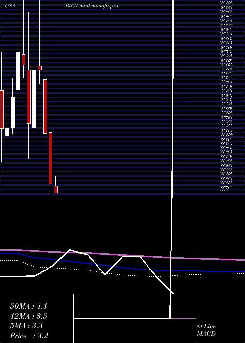
Task: Click the Price : 3.2 value
Action: pos(29,336)
